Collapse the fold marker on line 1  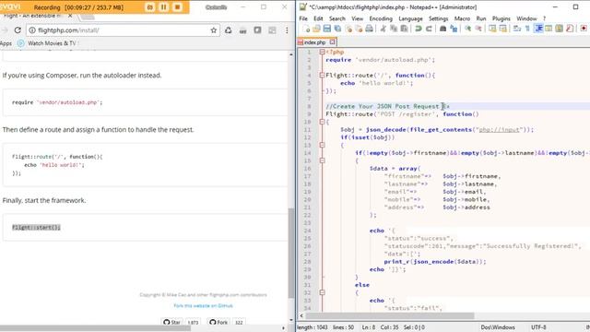(x=322, y=52)
